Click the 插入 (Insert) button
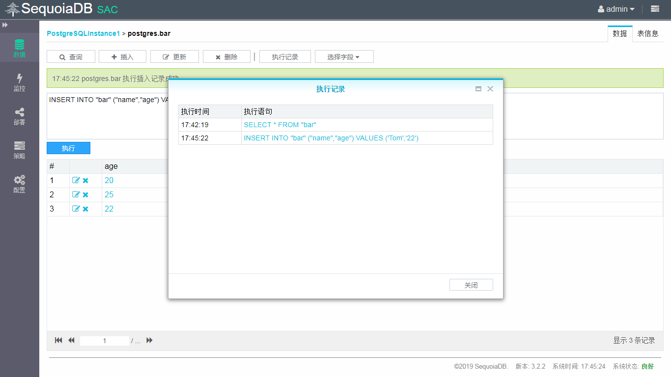Image resolution: width=671 pixels, height=377 pixels. point(122,57)
